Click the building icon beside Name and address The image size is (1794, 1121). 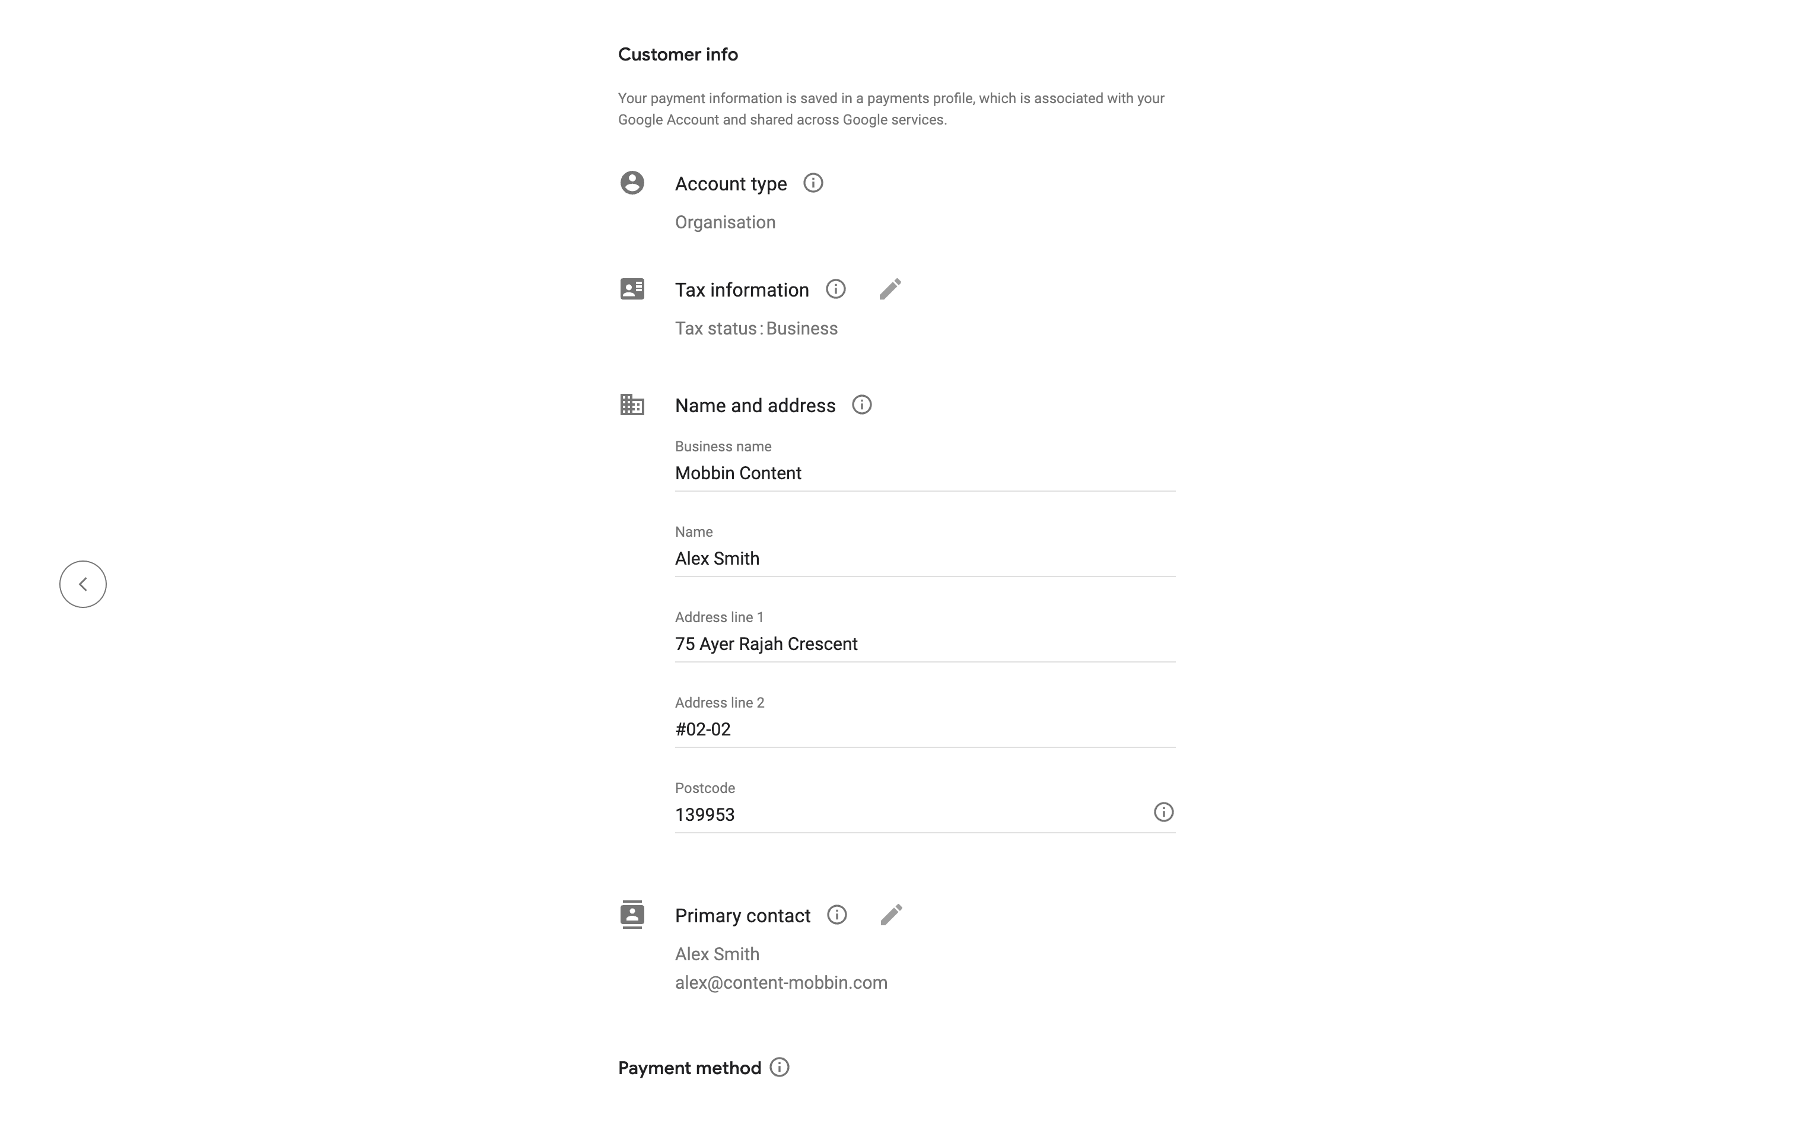pyautogui.click(x=632, y=405)
